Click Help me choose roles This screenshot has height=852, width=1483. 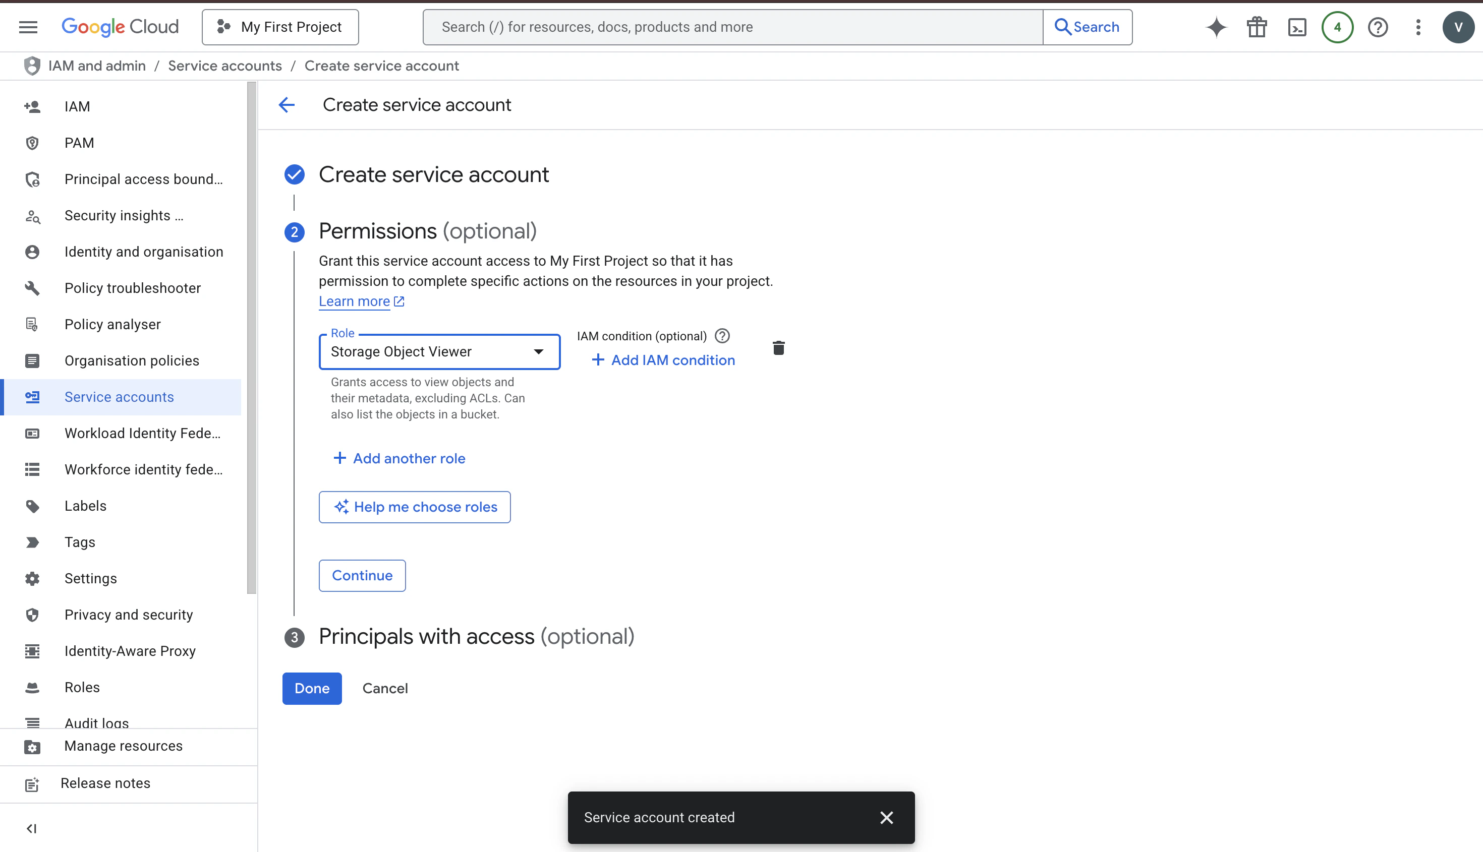point(415,507)
